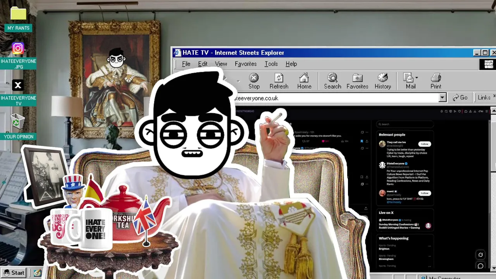
Task: Open the messages chat bubble floating button
Action: pos(480,266)
